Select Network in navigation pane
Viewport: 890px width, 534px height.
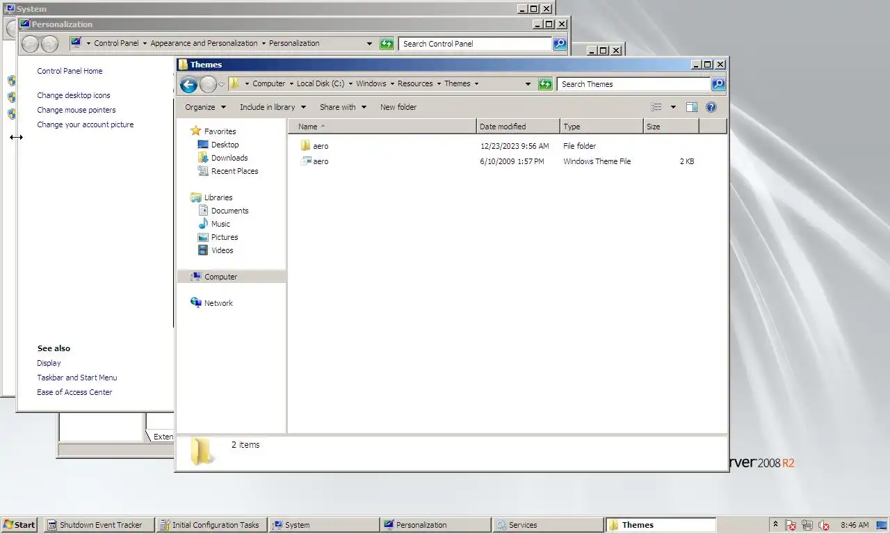point(218,303)
